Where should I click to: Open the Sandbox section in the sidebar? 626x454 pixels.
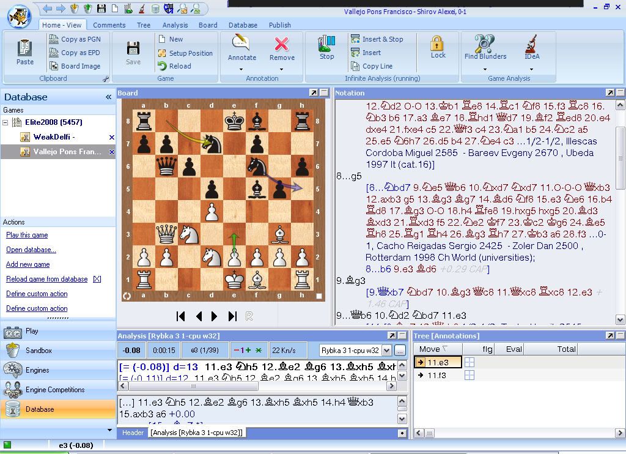[58, 351]
